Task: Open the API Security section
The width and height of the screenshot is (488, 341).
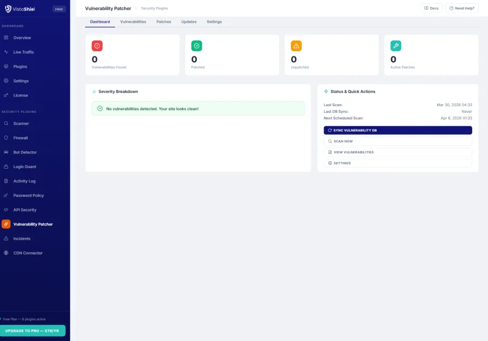Action: (x=26, y=210)
